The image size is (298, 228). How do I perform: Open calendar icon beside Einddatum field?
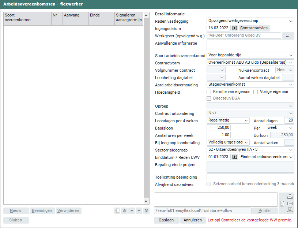(x=235, y=157)
